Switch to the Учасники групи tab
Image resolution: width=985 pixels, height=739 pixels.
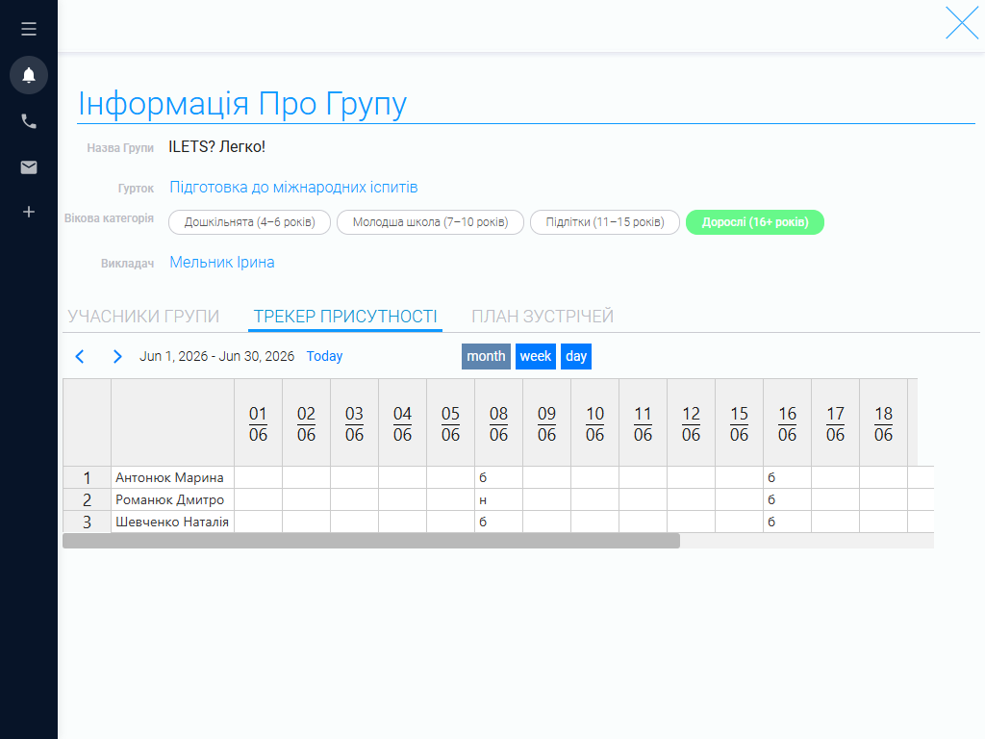click(143, 316)
